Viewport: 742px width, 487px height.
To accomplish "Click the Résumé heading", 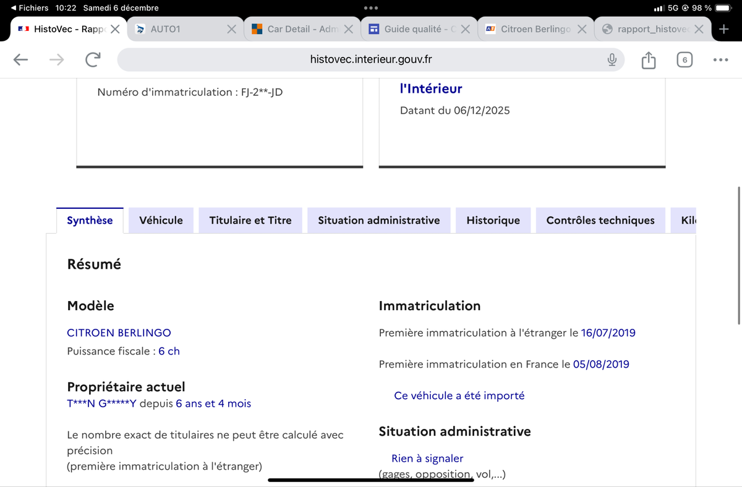I will (x=94, y=265).
